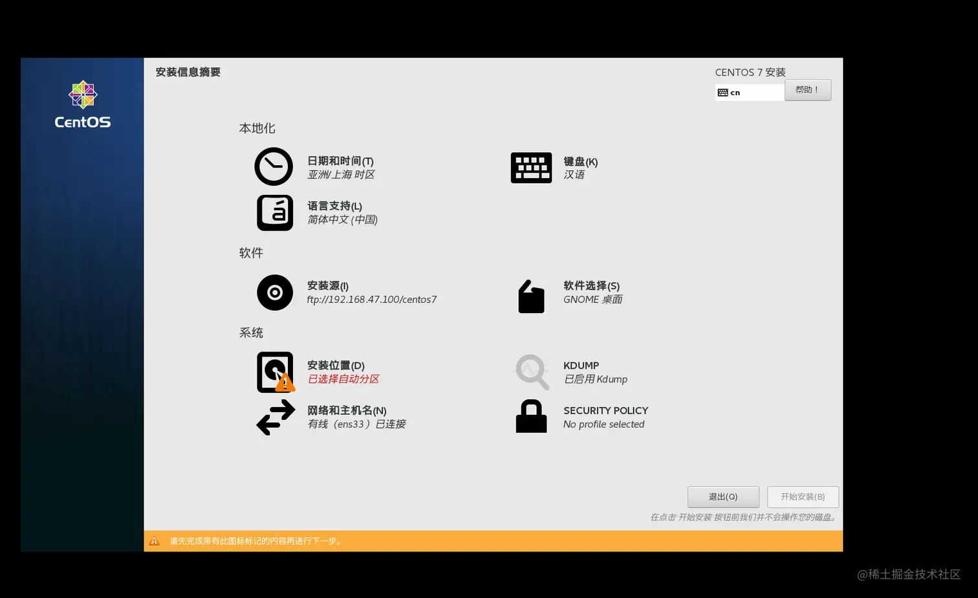Click the No profile selected text

pos(604,425)
